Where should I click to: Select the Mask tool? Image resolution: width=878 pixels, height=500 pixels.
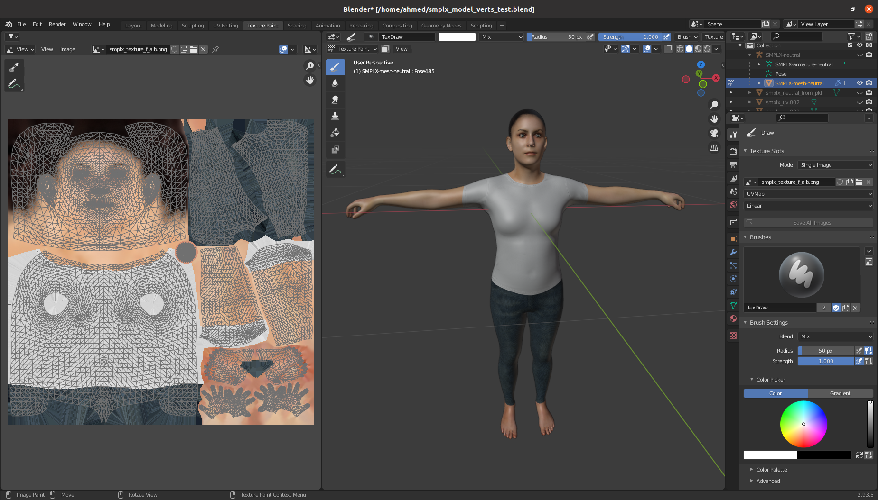click(x=335, y=149)
